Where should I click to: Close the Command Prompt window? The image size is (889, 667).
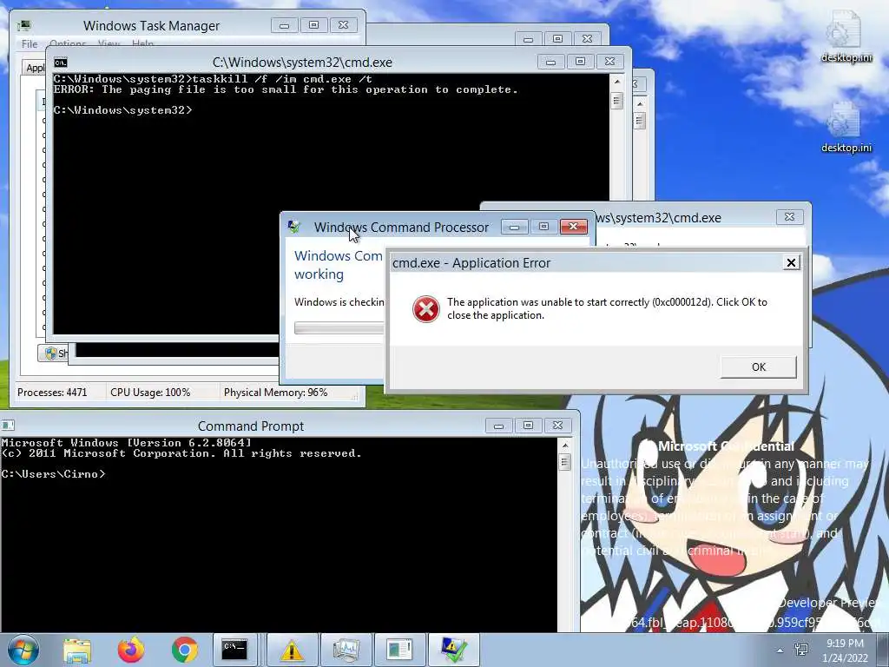(557, 426)
